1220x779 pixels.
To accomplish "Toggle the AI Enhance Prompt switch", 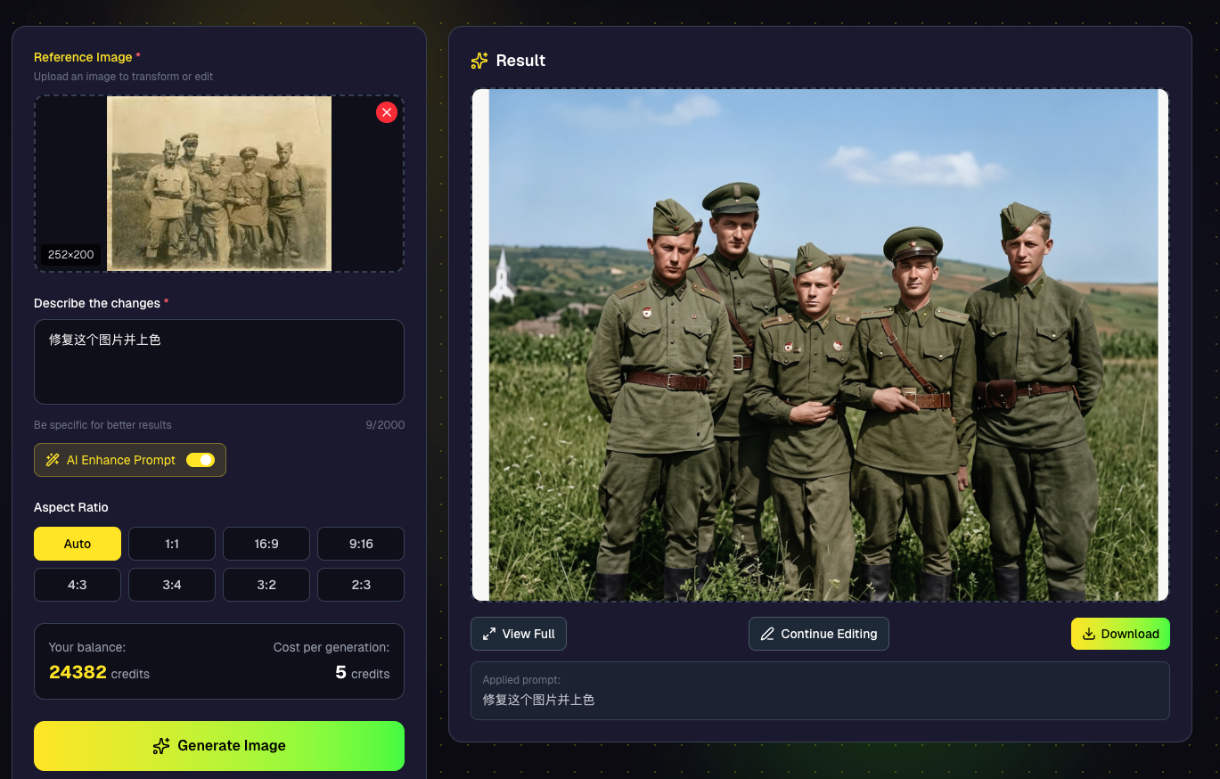I will tap(200, 460).
